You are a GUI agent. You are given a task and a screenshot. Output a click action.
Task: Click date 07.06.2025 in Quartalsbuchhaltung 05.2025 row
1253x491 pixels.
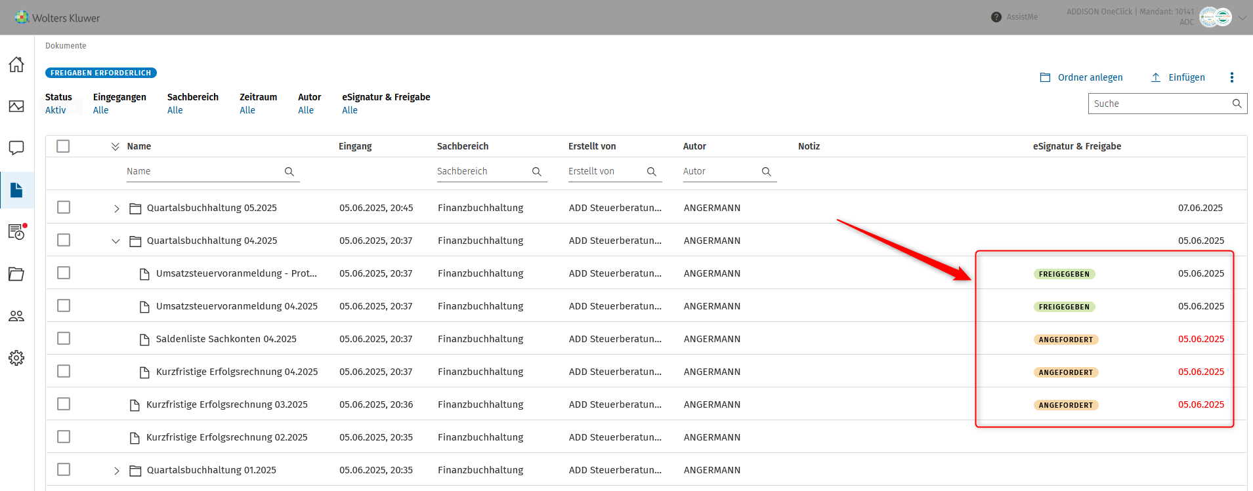point(1200,208)
